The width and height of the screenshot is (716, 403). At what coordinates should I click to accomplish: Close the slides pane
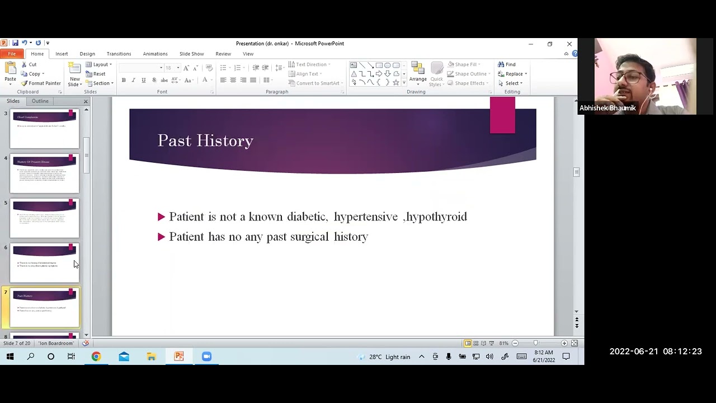click(86, 101)
